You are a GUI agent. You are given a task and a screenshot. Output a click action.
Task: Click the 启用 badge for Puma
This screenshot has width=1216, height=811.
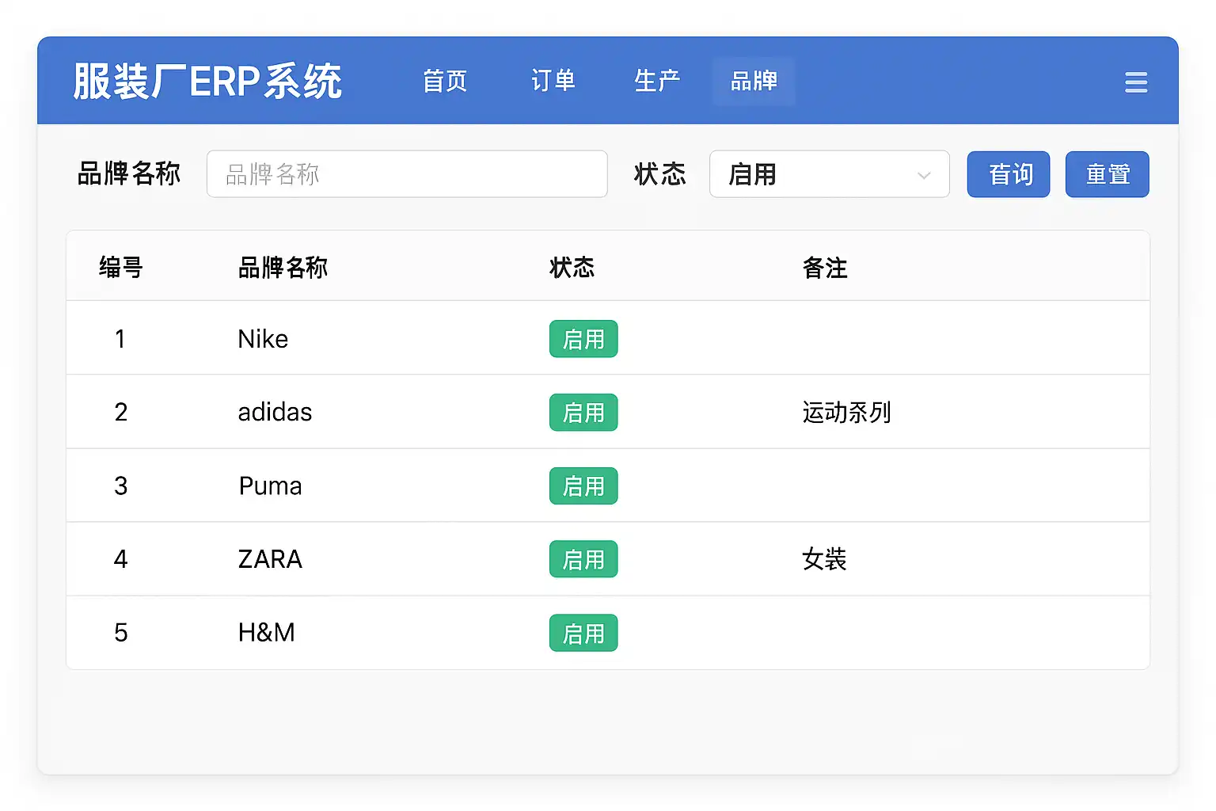(583, 486)
